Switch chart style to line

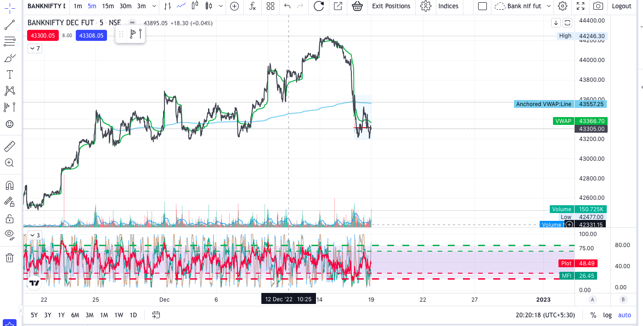(x=181, y=6)
